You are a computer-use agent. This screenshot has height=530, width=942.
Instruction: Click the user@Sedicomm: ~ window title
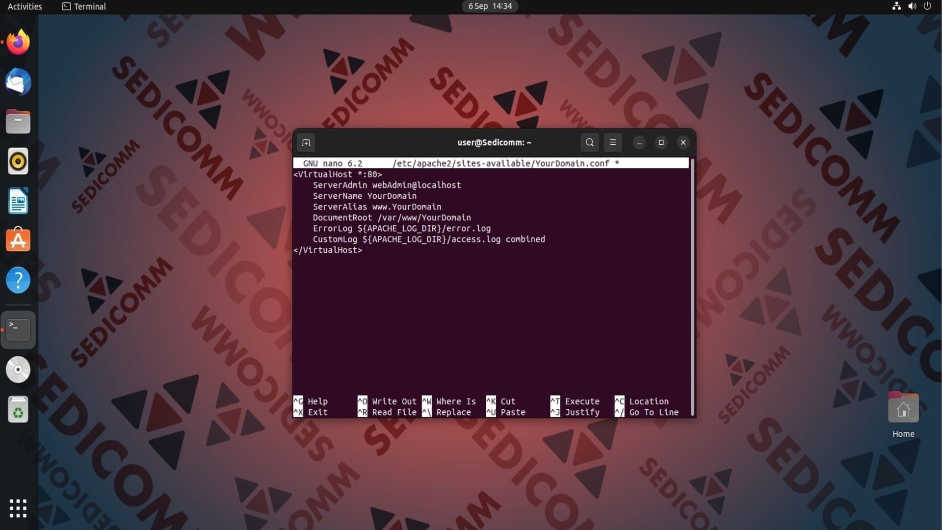[494, 142]
